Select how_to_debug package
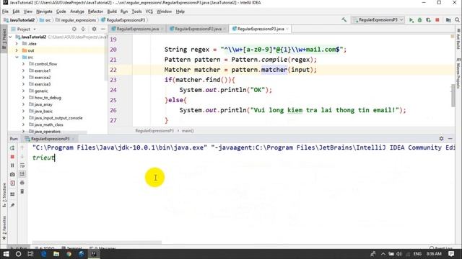 pyautogui.click(x=48, y=98)
